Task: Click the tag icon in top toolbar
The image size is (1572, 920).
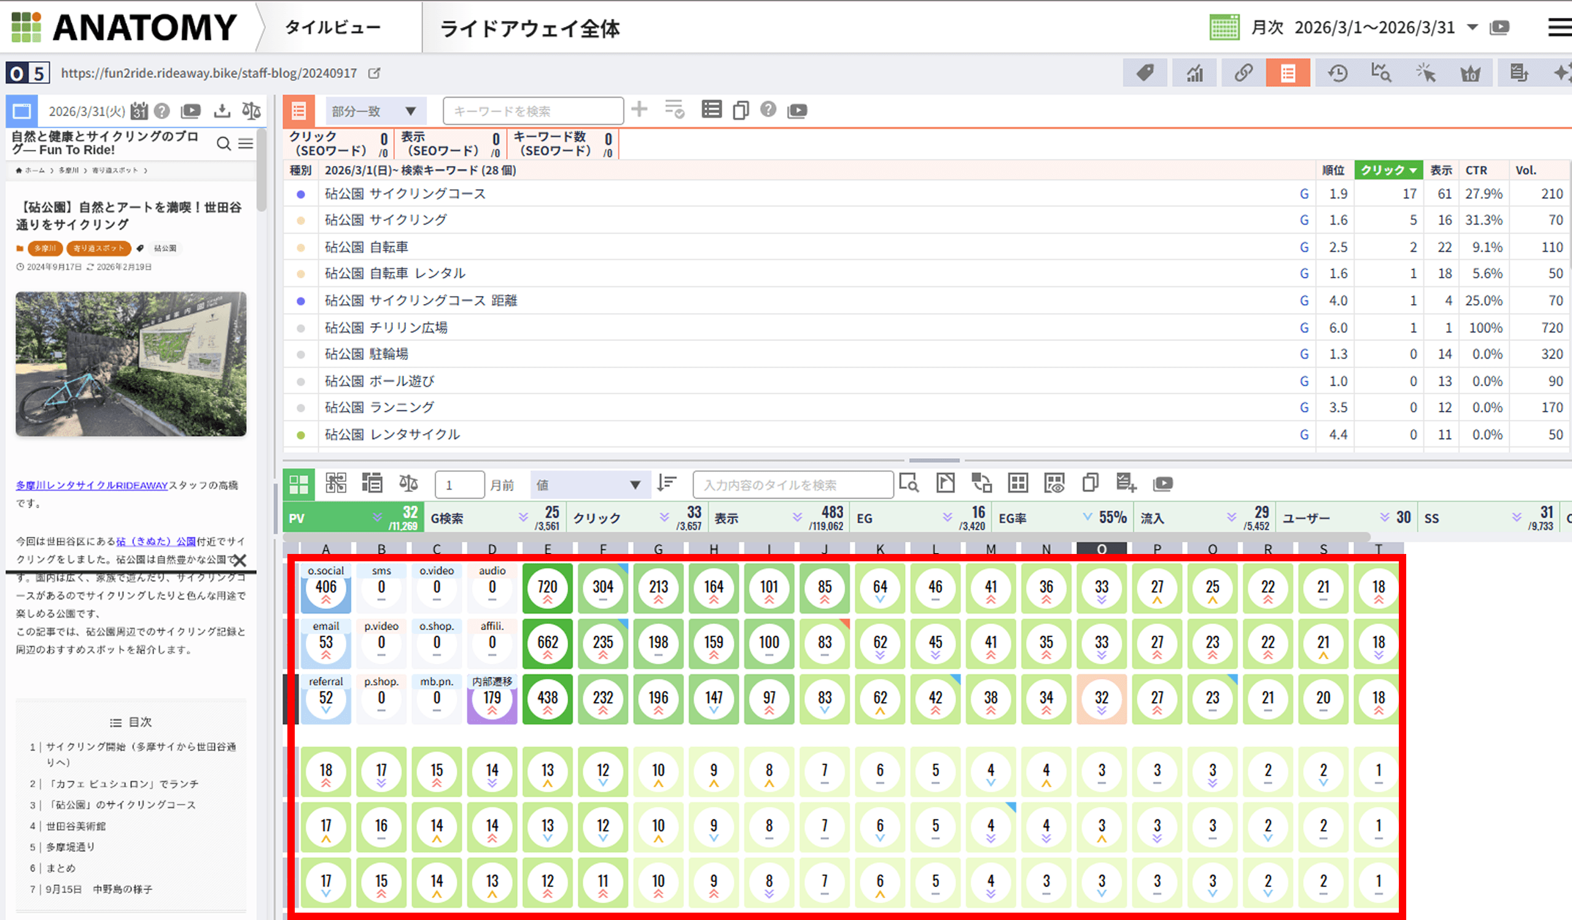Action: pyautogui.click(x=1144, y=74)
